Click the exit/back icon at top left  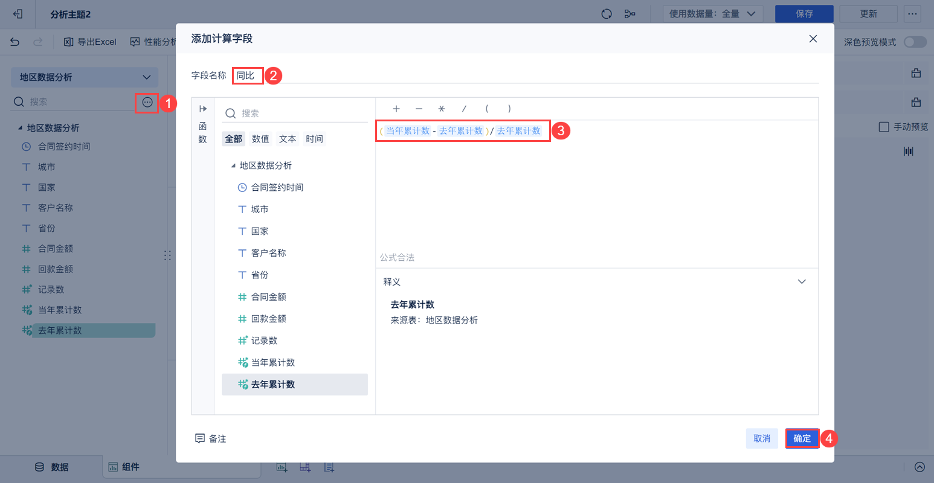tap(18, 14)
